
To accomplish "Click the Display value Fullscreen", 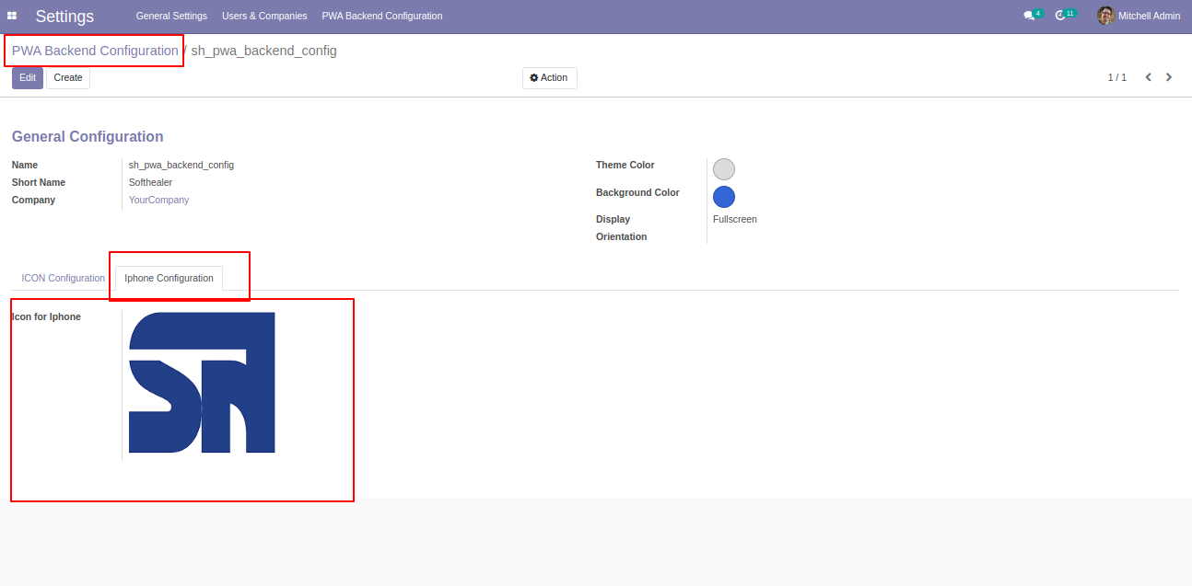I will pos(735,219).
